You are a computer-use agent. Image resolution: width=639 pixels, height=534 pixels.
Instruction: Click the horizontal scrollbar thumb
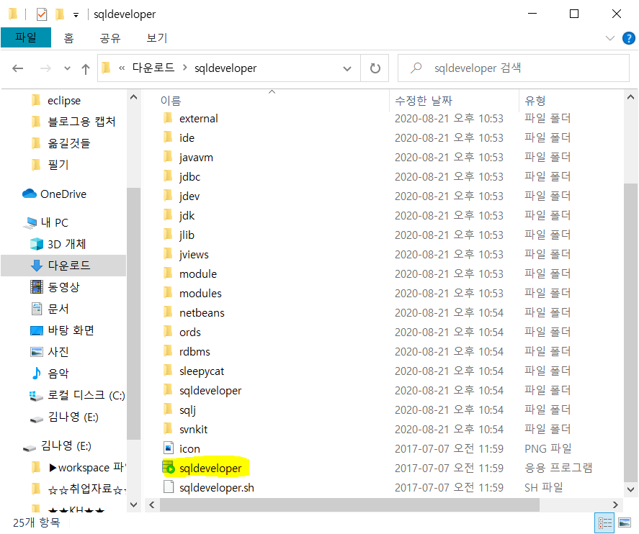349,504
